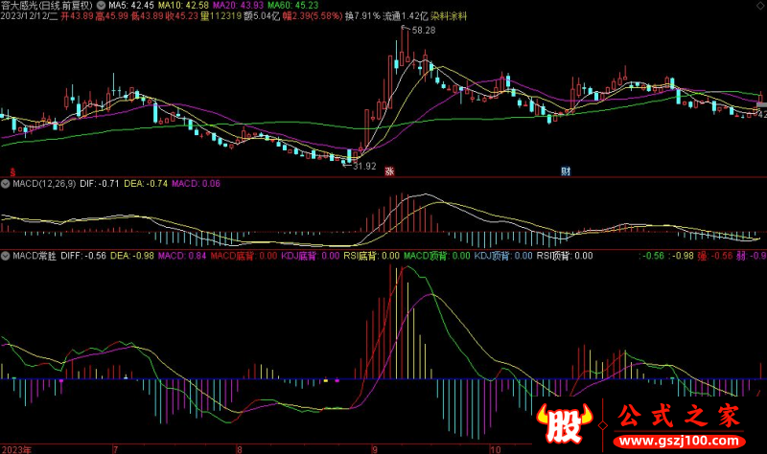Expand the MACD(12,26,9) indicator menu
The width and height of the screenshot is (767, 454).
click(6, 184)
